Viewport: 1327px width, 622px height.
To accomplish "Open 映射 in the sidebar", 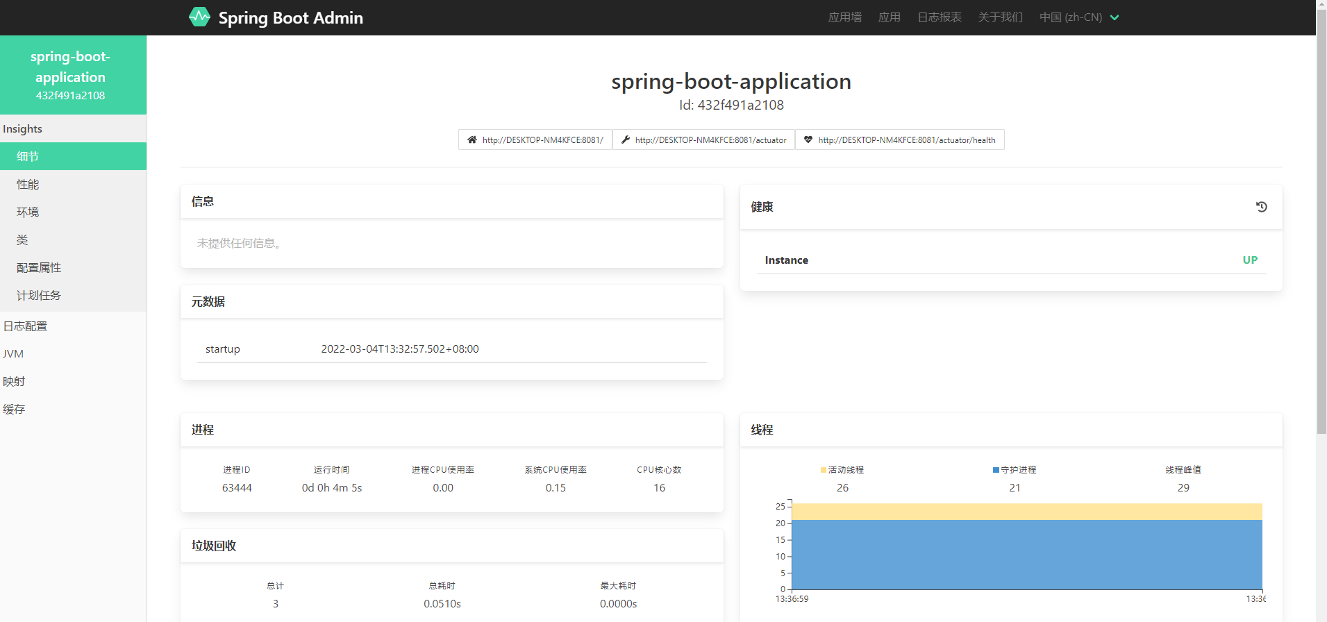I will click(73, 381).
